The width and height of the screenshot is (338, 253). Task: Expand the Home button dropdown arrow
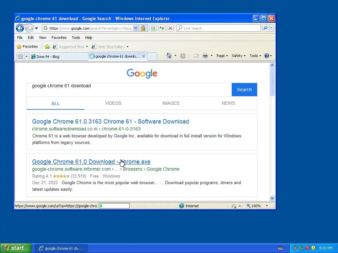click(x=175, y=56)
